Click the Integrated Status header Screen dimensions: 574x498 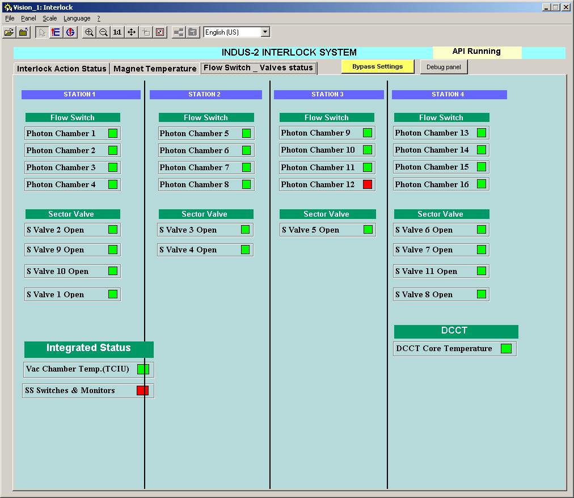pyautogui.click(x=89, y=349)
